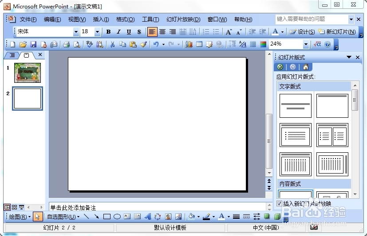Start slide show from the view buttons
367x236 pixels.
(x=22, y=207)
